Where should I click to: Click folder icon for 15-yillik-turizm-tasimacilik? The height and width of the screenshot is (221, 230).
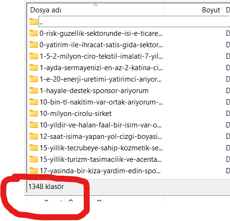click(x=34, y=159)
